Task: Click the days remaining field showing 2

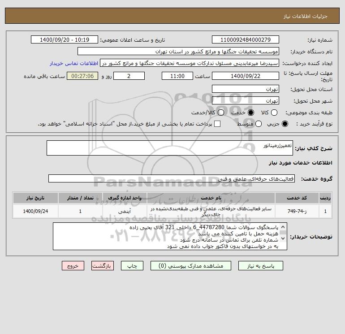Action: 129,76
